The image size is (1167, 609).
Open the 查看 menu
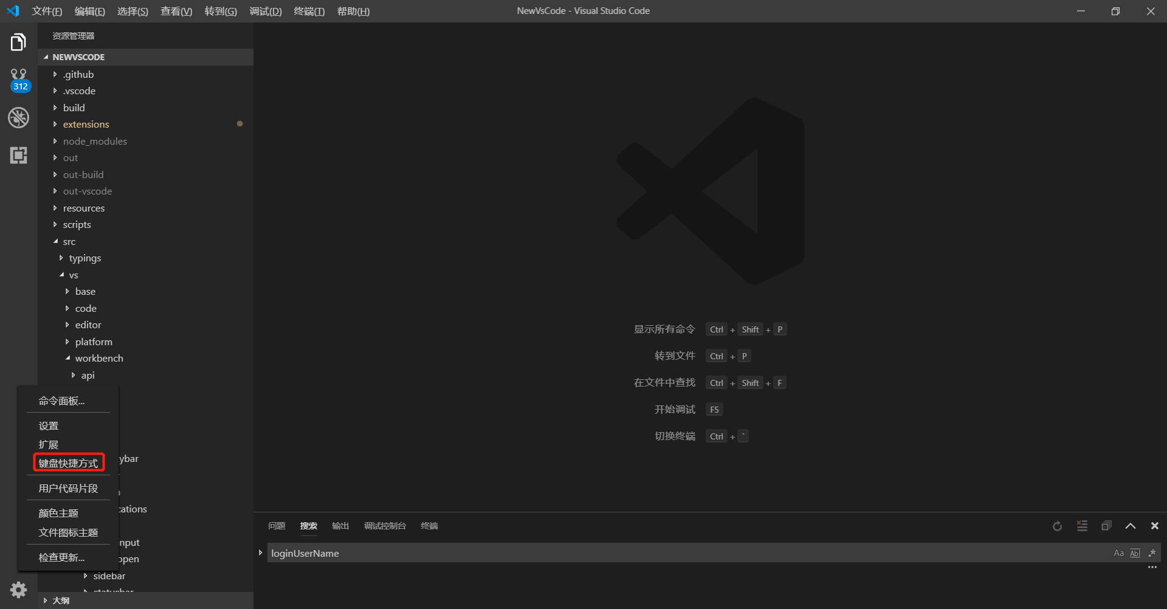pos(176,11)
